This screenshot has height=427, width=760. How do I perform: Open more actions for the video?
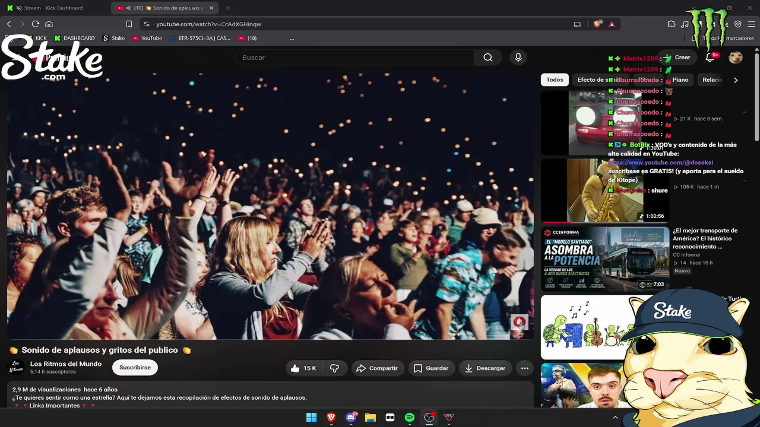(525, 368)
